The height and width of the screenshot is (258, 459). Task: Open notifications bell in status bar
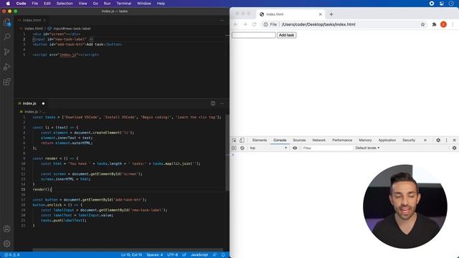click(223, 255)
